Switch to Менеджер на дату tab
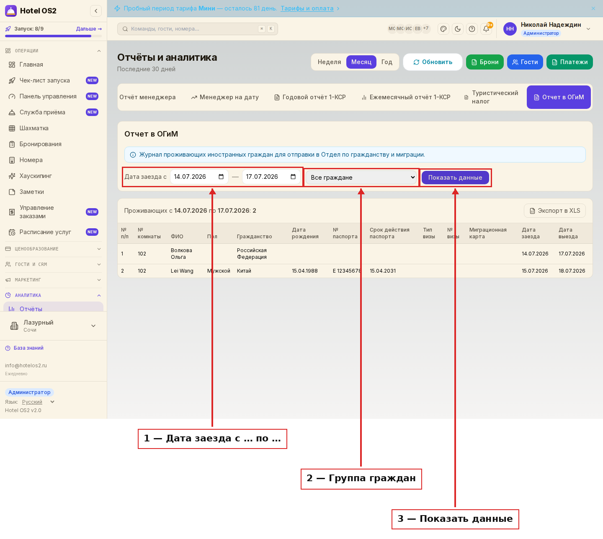The image size is (603, 539). tap(225, 97)
